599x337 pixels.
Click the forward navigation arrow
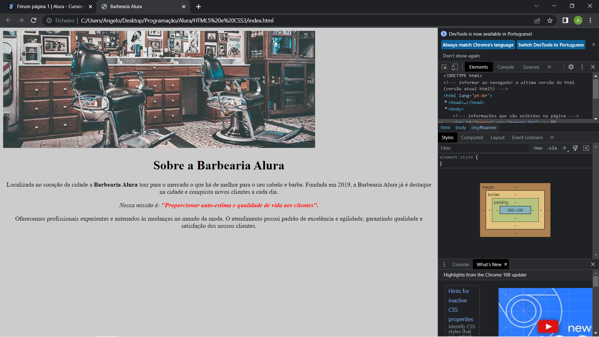21,20
